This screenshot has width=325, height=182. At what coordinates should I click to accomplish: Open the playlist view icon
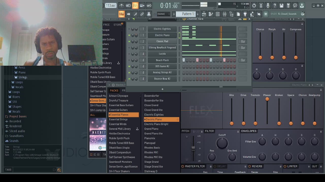tap(204, 14)
